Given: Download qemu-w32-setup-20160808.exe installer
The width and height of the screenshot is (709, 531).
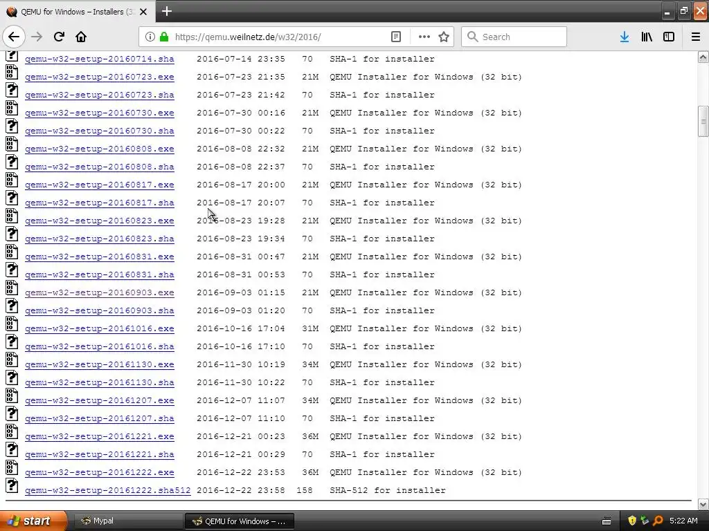Looking at the screenshot, I should click(x=100, y=149).
